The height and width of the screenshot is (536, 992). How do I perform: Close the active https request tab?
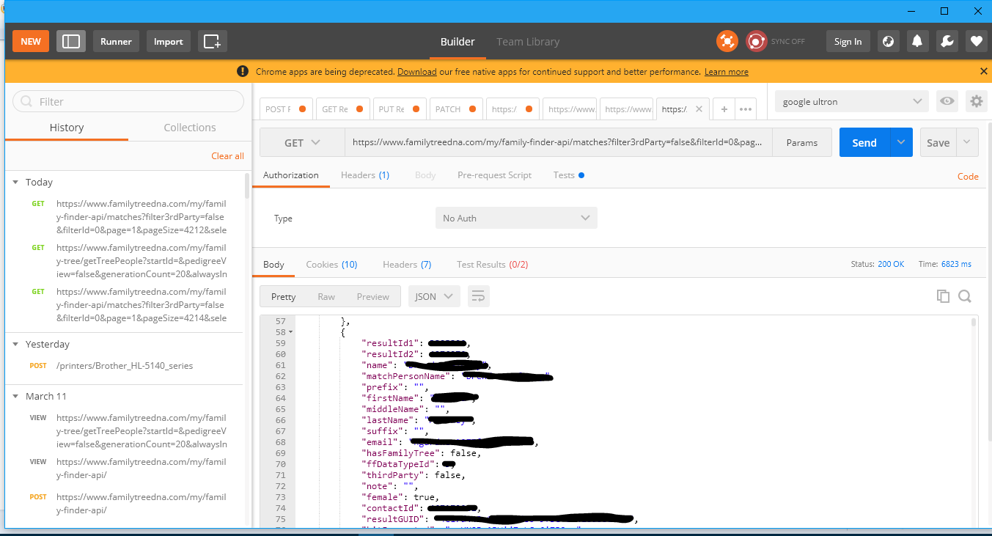point(699,109)
